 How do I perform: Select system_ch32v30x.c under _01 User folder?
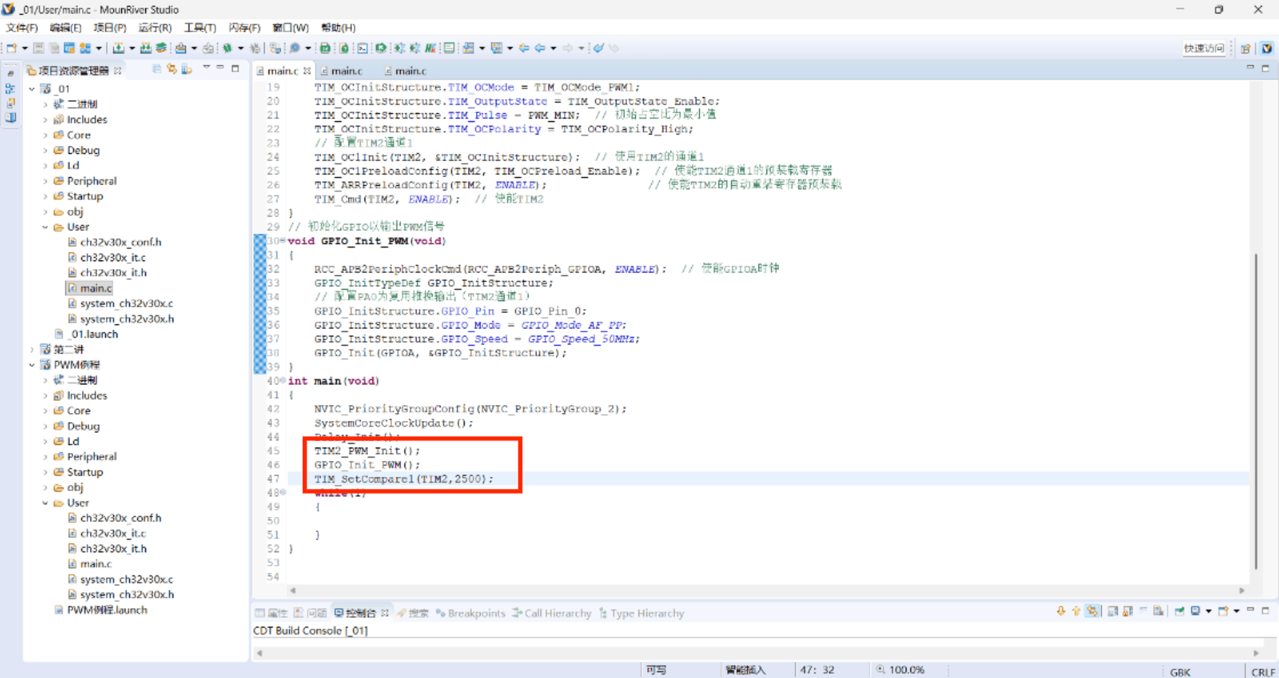pos(126,304)
